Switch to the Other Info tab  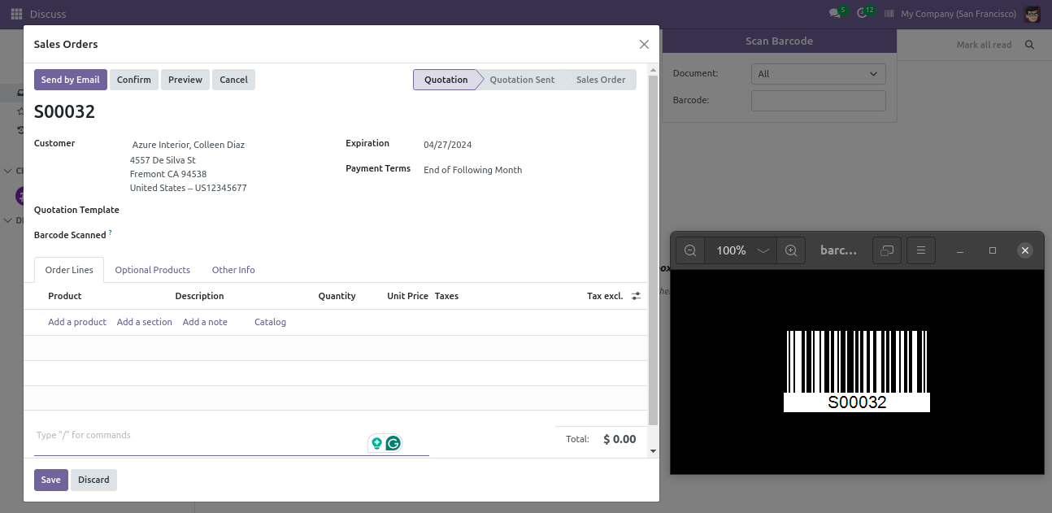tap(233, 270)
